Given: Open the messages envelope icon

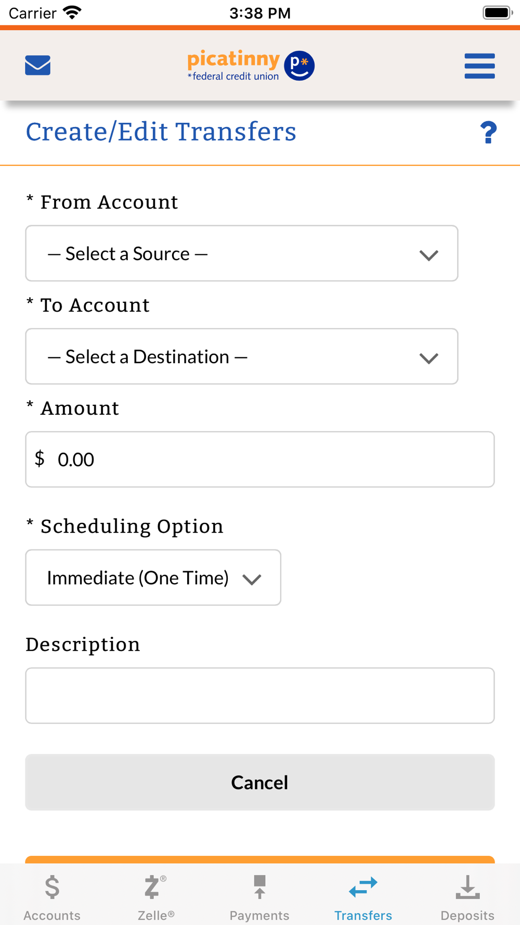Looking at the screenshot, I should [x=38, y=66].
